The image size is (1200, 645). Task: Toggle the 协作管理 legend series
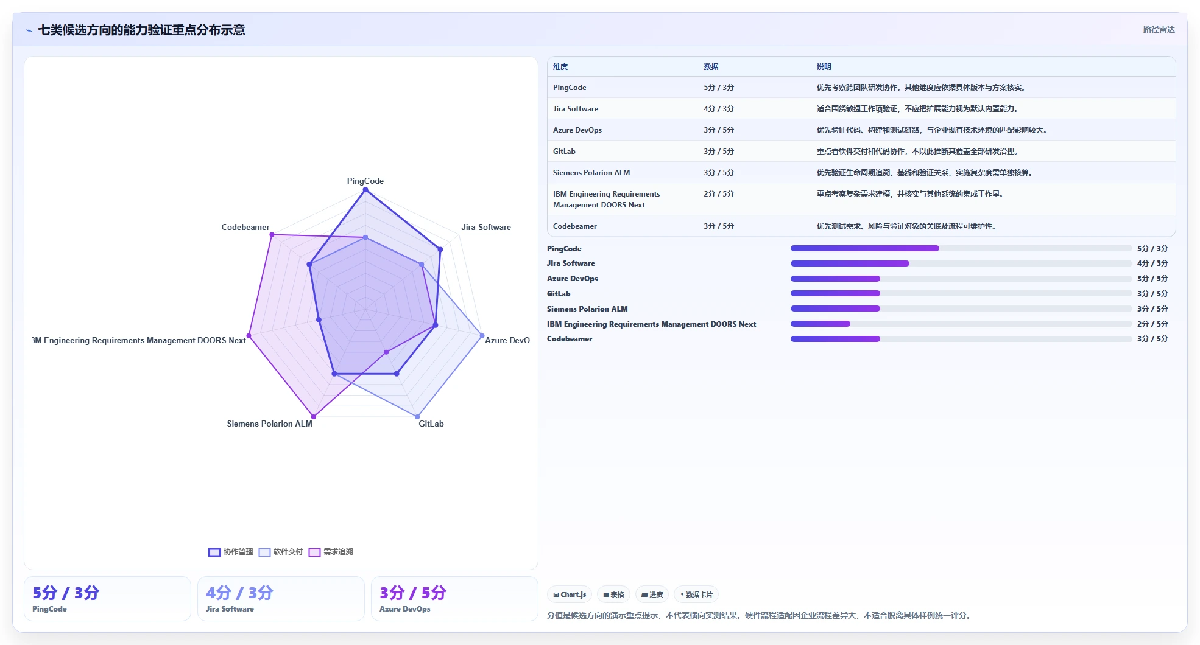coord(231,552)
